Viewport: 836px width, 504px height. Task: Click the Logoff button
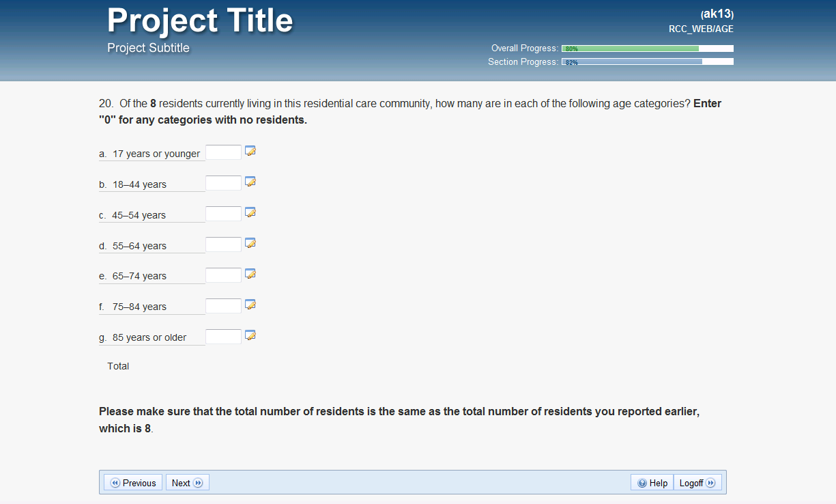pyautogui.click(x=697, y=483)
